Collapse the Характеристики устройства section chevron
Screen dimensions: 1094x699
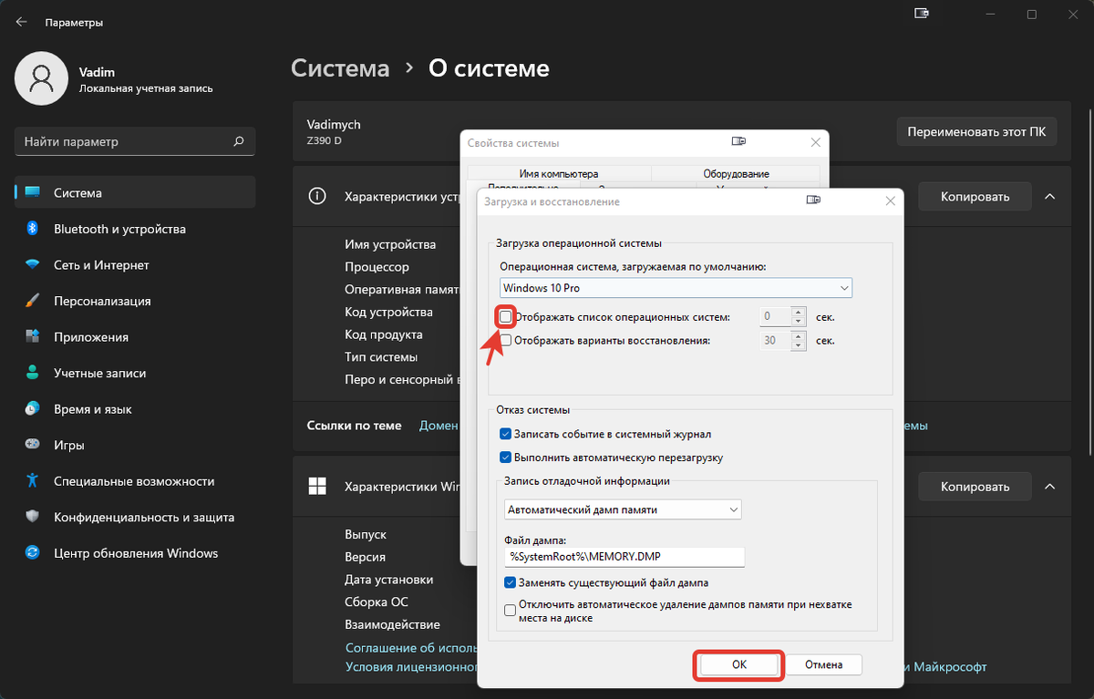point(1050,196)
